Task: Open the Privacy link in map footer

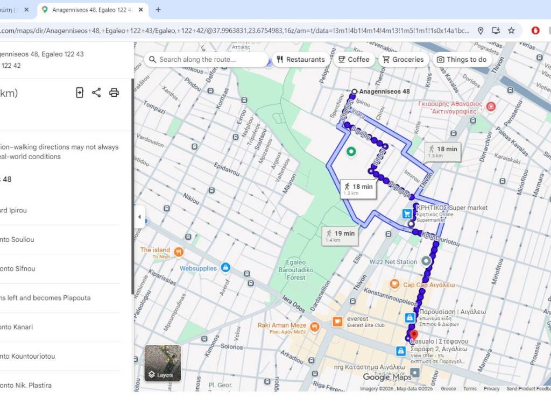Action: pyautogui.click(x=491, y=389)
